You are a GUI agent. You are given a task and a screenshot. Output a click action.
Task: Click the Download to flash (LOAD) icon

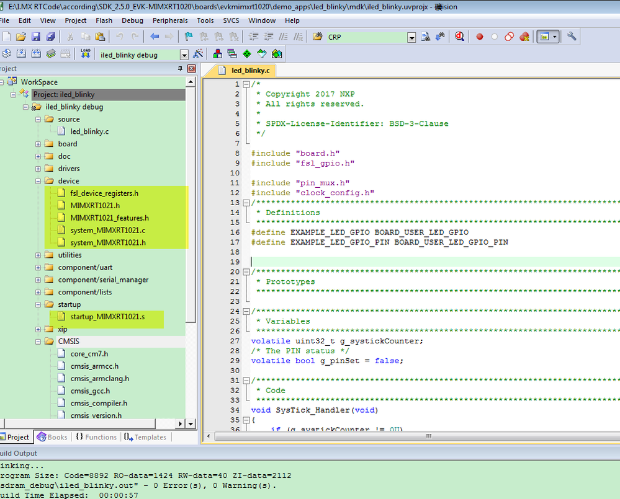(86, 54)
